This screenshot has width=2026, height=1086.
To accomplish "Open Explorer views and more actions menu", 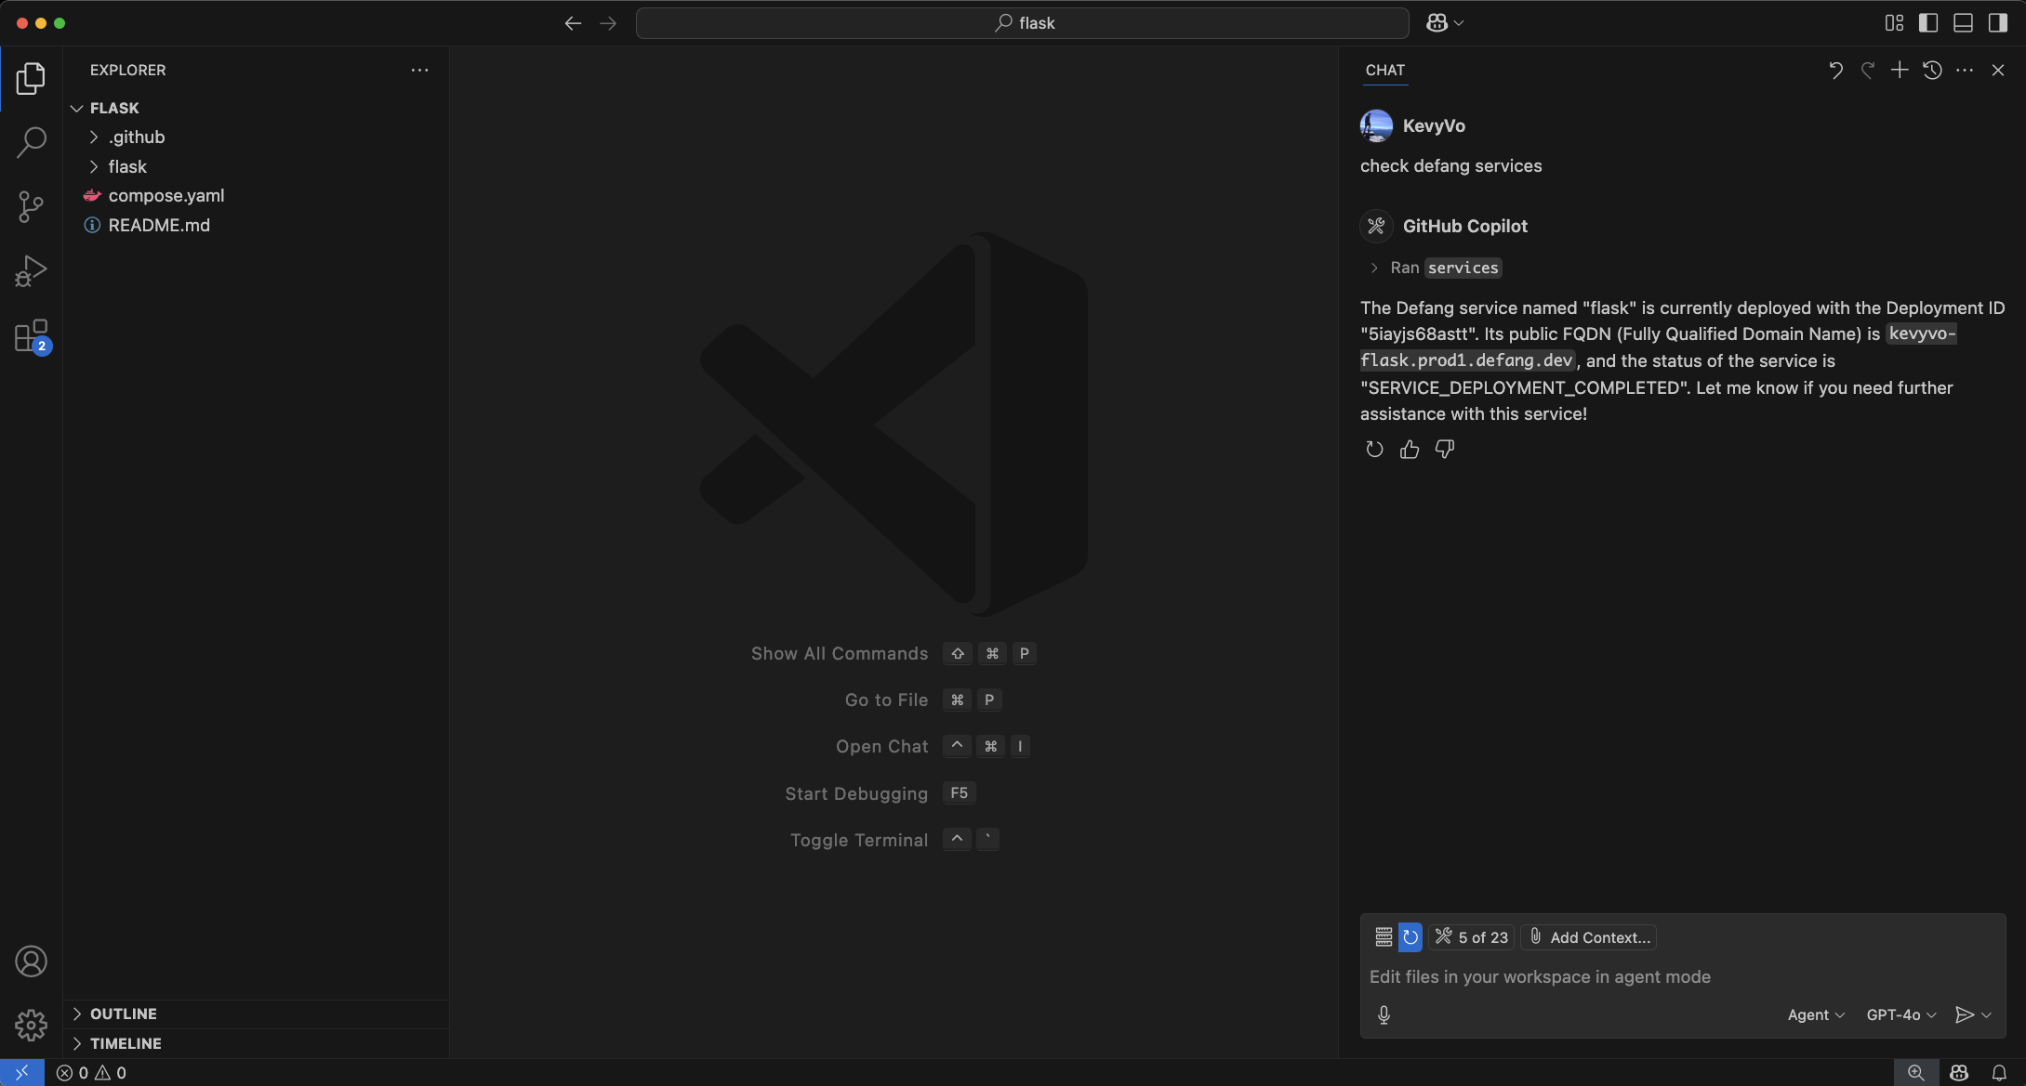I will pyautogui.click(x=419, y=70).
